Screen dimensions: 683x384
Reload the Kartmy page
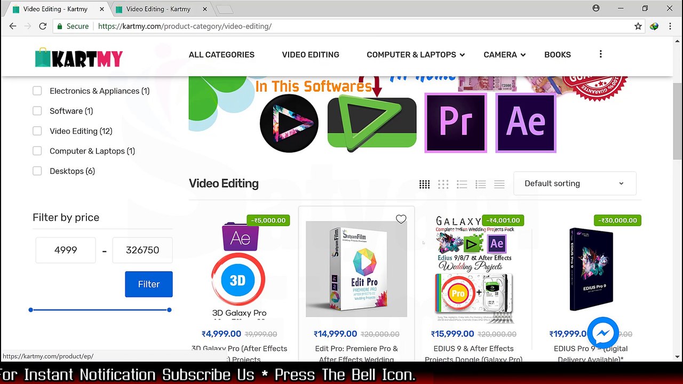[43, 26]
